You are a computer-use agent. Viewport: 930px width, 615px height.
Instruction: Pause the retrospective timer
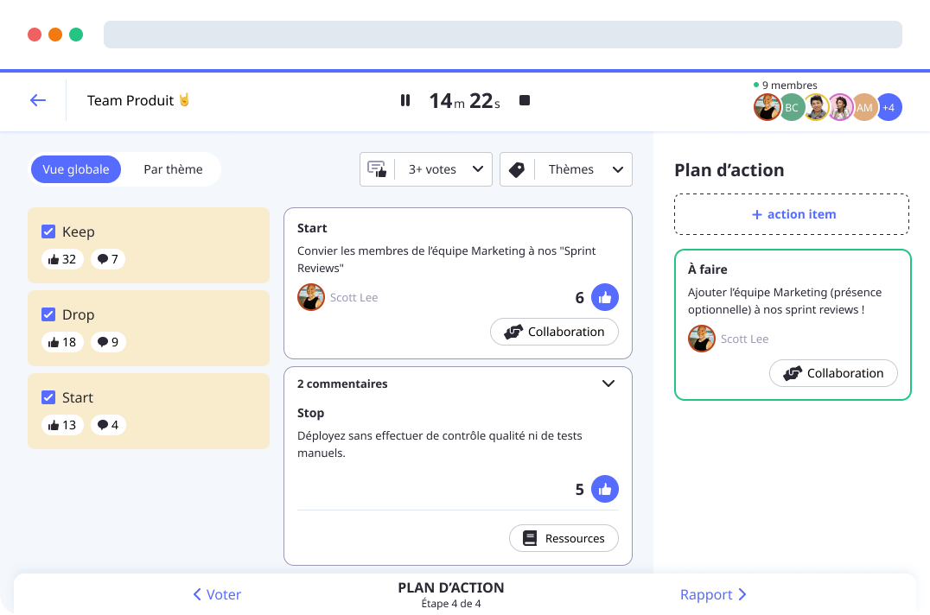pyautogui.click(x=405, y=101)
